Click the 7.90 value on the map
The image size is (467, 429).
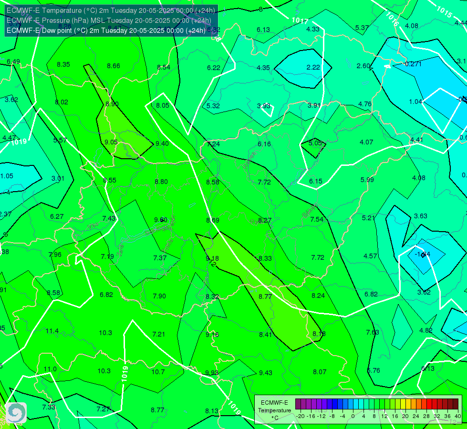159,296
